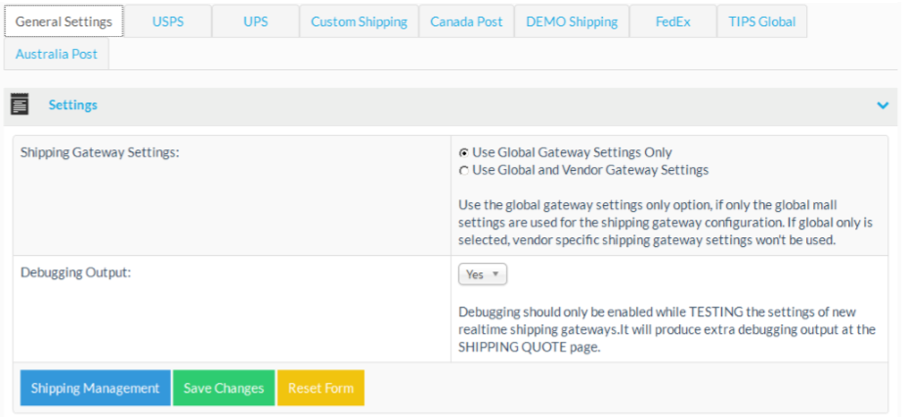
Task: Switch to the USPS tab
Action: tap(168, 21)
